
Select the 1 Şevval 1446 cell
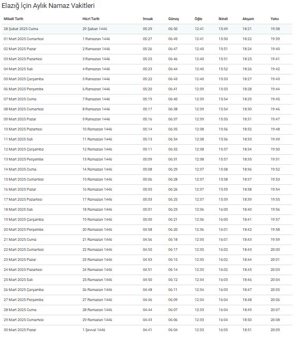pyautogui.click(x=94, y=330)
